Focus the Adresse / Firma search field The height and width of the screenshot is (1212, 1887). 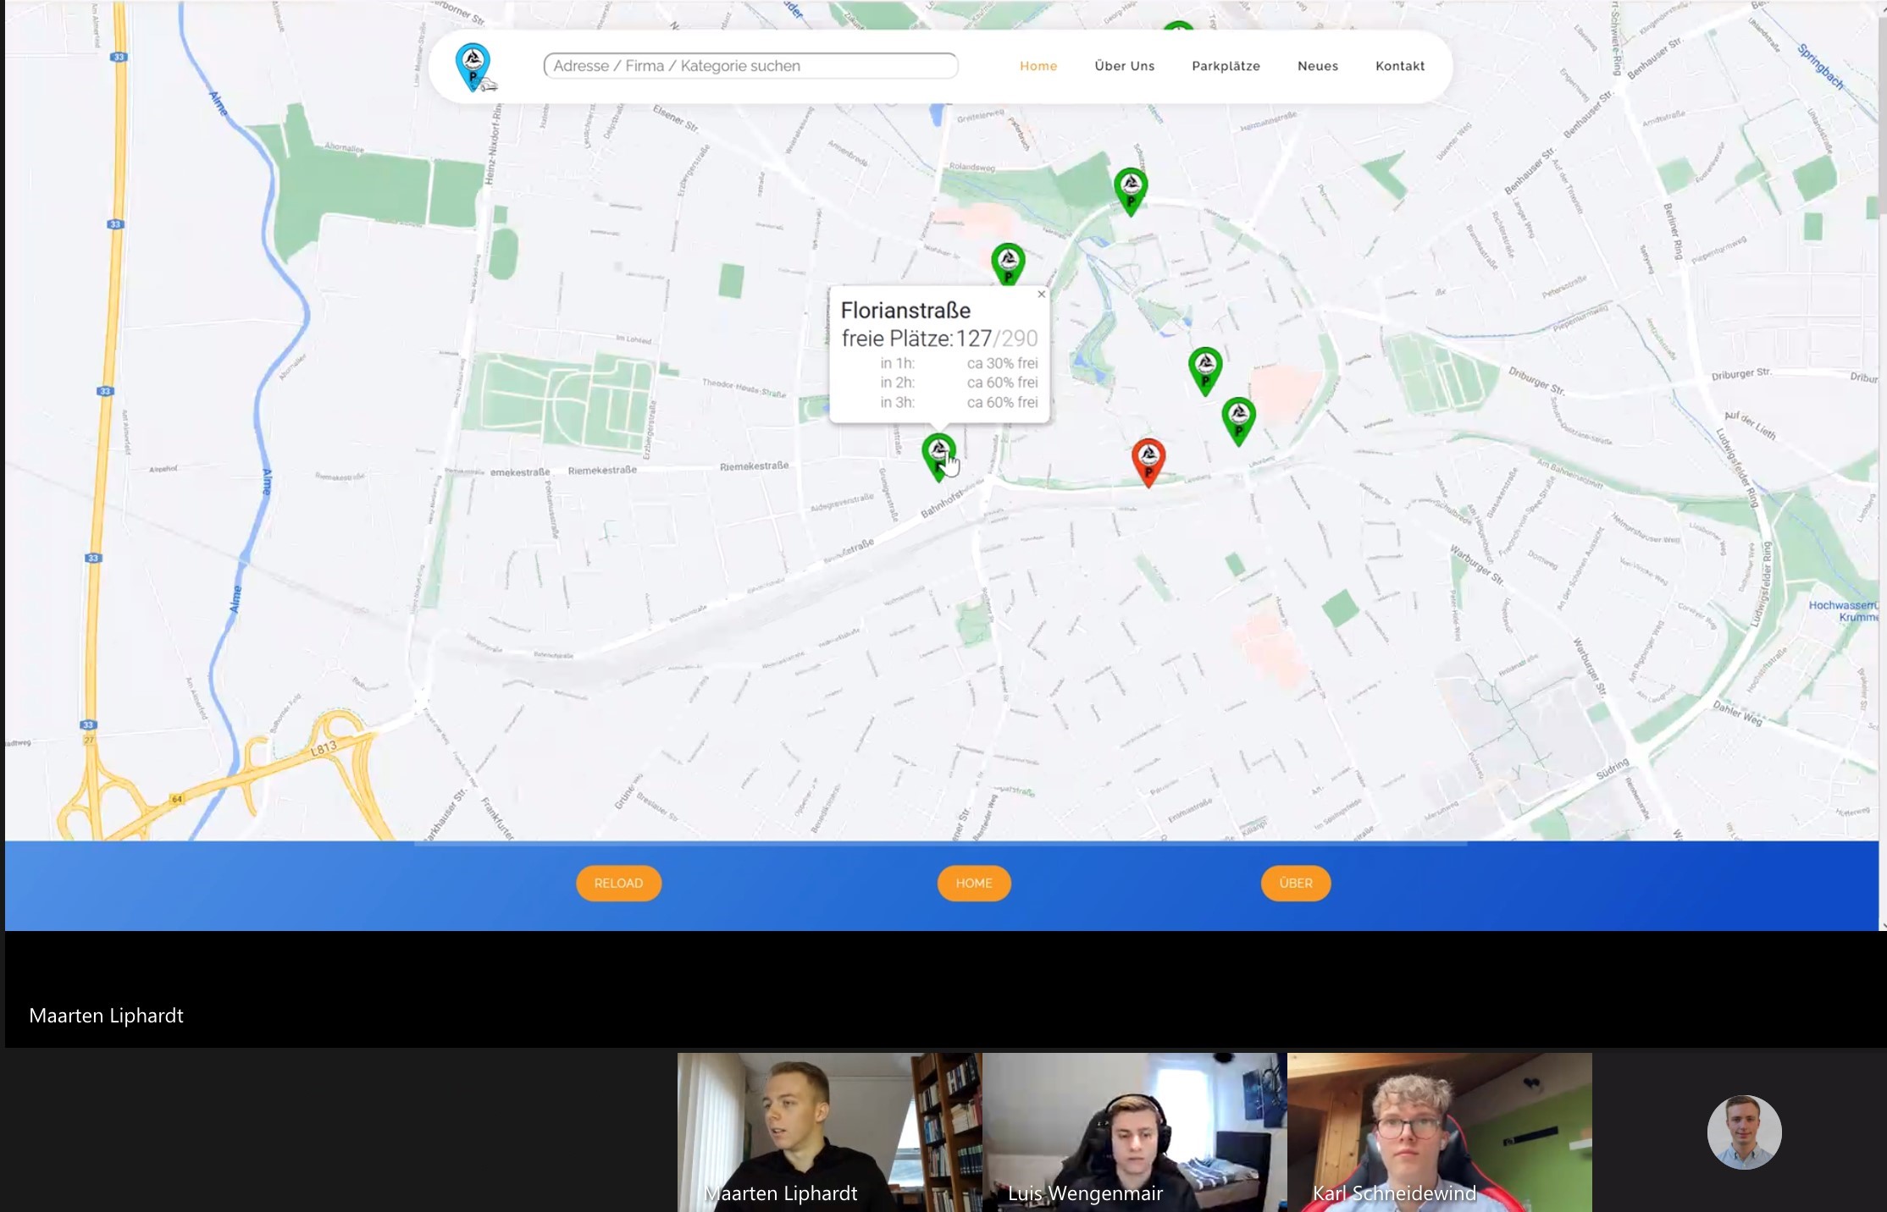(x=750, y=66)
